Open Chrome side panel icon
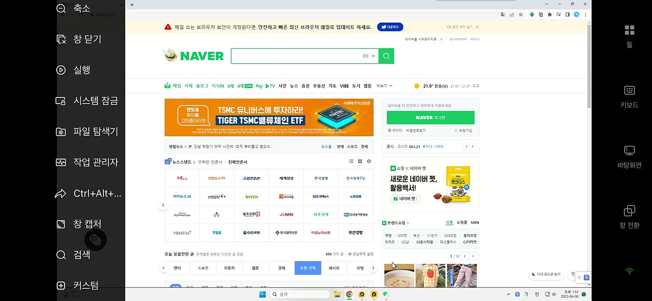The height and width of the screenshot is (301, 652). click(x=567, y=15)
